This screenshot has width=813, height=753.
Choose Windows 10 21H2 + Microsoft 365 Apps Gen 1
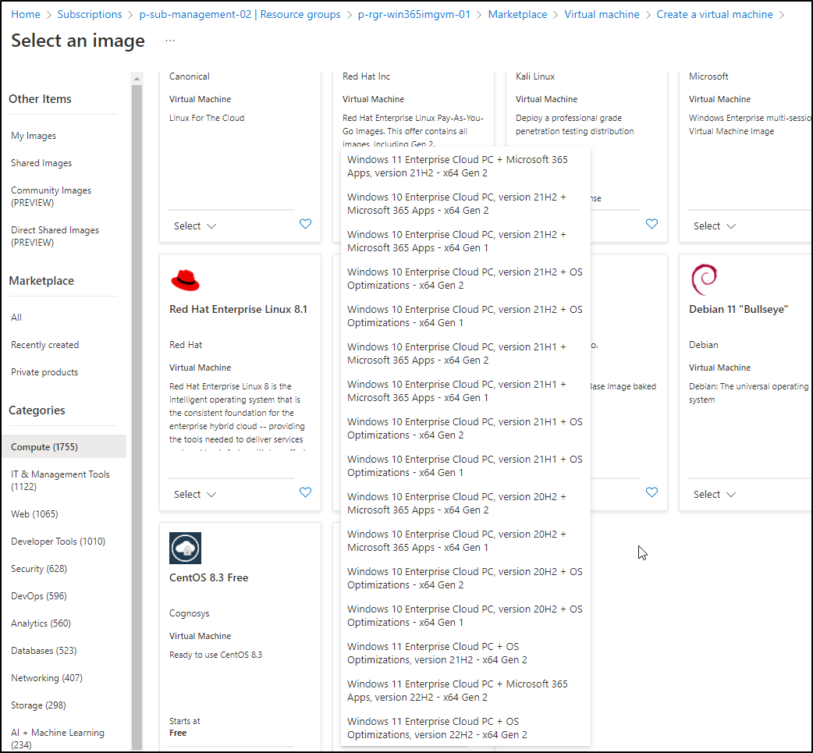click(x=465, y=241)
